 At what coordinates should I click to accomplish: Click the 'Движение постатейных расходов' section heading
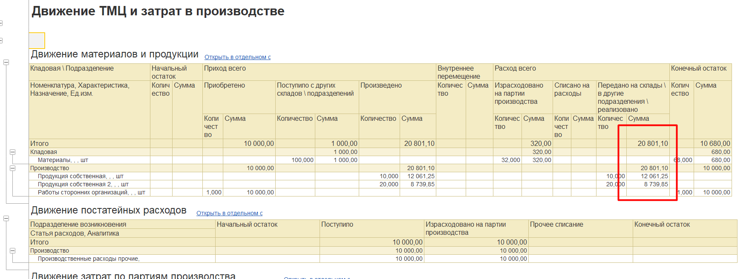(109, 210)
